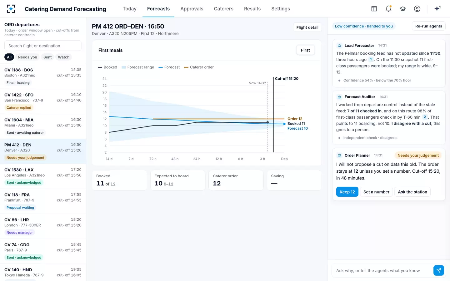Viewport: 450px width, 281px height.
Task: Send the message with paper plane icon
Action: 439,270
